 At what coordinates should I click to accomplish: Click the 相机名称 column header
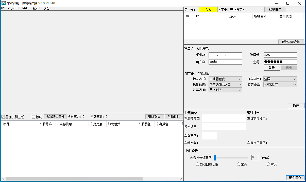click(x=265, y=16)
